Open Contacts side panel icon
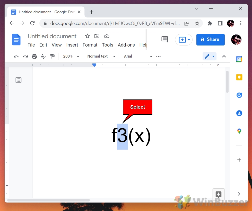This screenshot has height=211, width=252. [239, 113]
